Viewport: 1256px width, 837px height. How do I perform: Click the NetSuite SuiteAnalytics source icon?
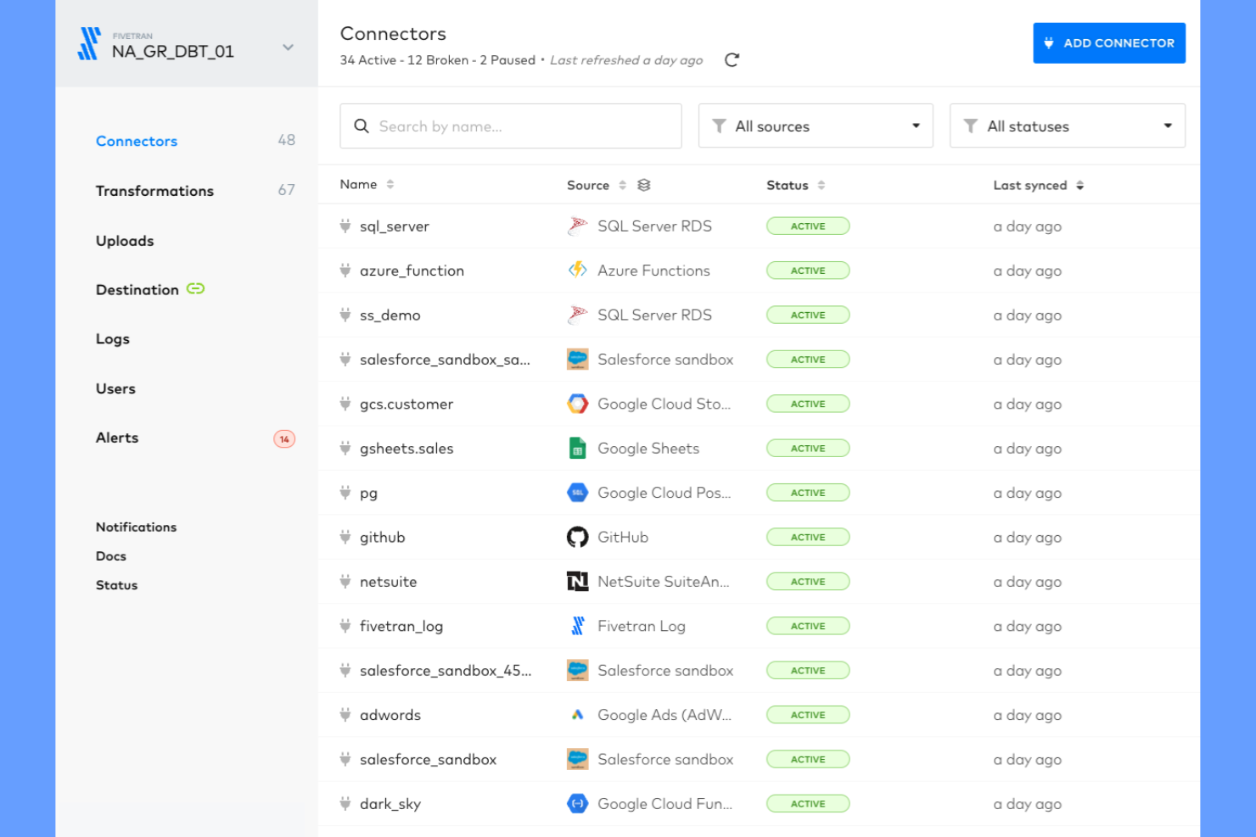coord(577,581)
